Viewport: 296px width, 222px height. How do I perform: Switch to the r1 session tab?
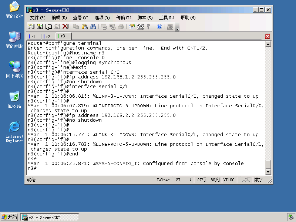click(34, 36)
